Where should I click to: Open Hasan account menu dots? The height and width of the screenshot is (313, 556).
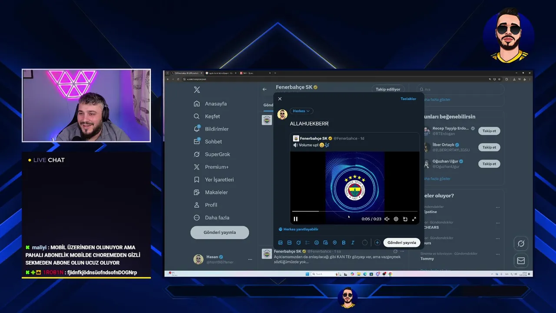[250, 260]
